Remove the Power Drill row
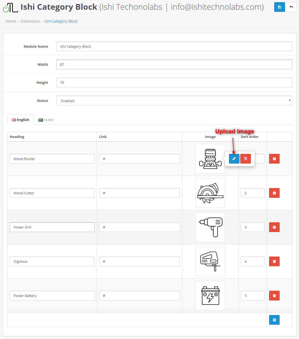 [x=274, y=227]
